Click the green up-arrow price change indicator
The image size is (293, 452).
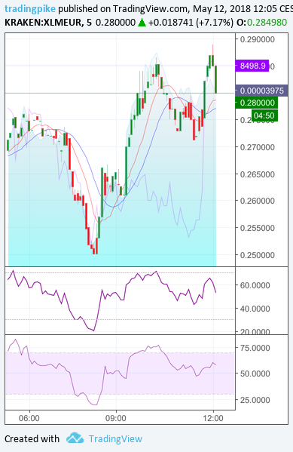[142, 23]
